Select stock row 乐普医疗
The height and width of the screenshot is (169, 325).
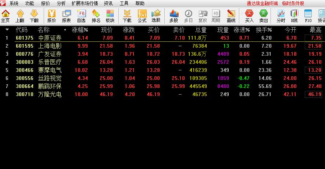(162, 62)
